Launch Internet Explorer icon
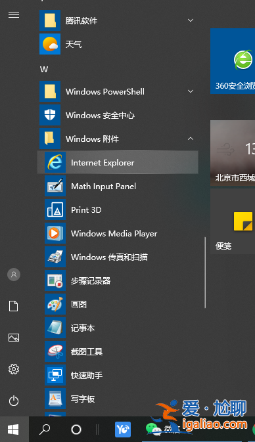 [55, 162]
